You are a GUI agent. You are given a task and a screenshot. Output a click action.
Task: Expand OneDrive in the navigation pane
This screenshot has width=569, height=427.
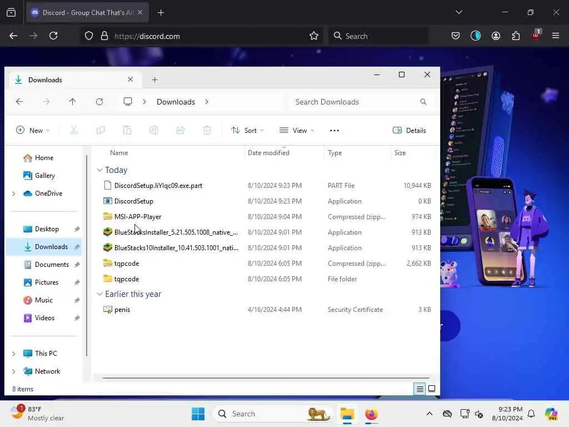point(14,193)
